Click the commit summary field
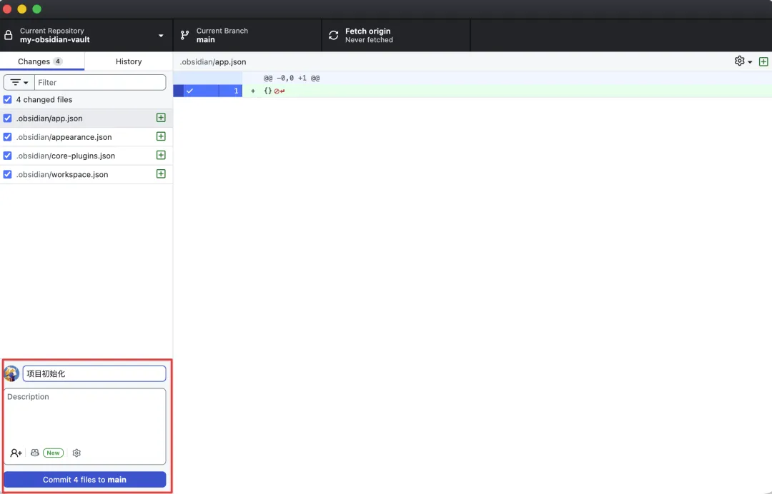Screen dimensions: 772x494 coord(94,373)
